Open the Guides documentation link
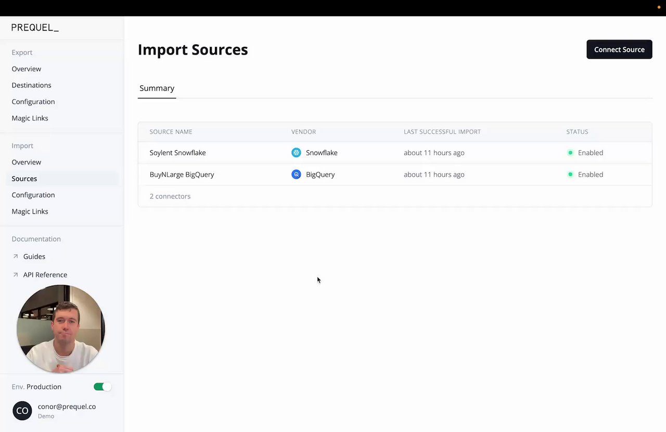 point(34,256)
